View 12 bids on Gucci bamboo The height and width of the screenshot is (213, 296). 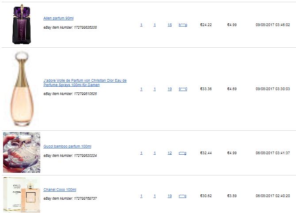(x=170, y=153)
